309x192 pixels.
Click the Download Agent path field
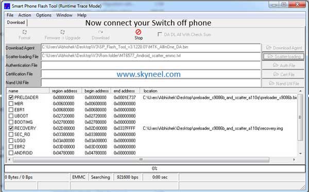[x=151, y=47]
